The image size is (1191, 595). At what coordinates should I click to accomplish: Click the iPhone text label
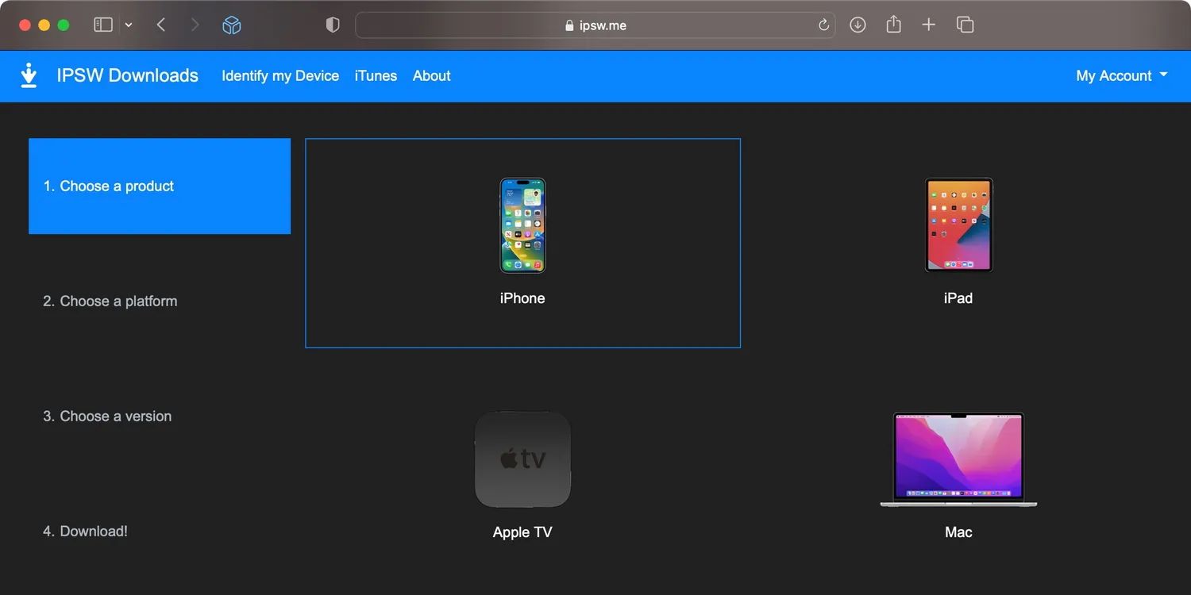pos(522,298)
